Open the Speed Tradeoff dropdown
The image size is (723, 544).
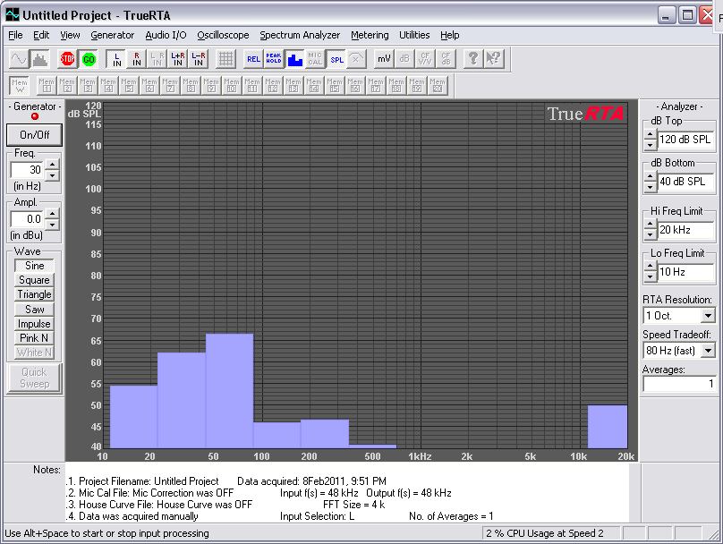(x=708, y=351)
